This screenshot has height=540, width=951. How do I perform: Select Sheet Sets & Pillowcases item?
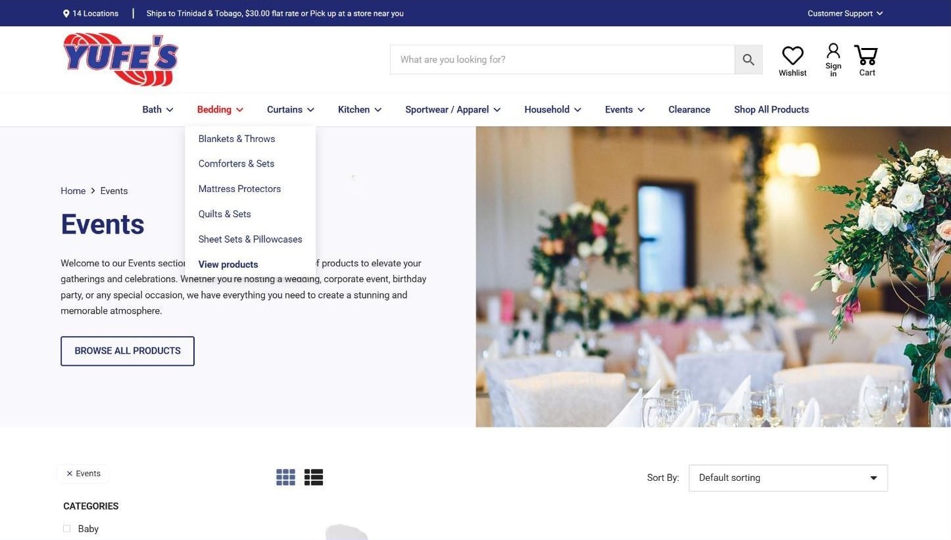coord(250,239)
